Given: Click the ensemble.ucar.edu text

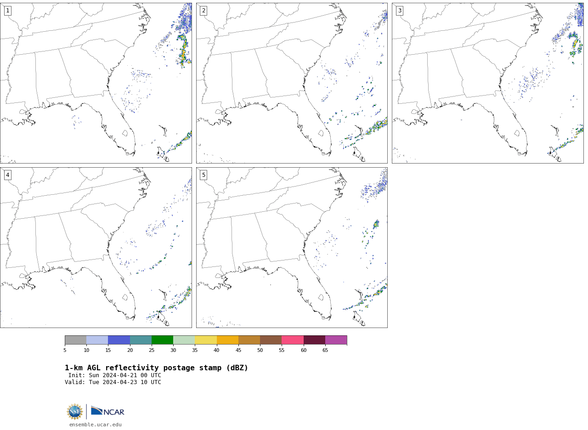Looking at the screenshot, I should point(96,425).
